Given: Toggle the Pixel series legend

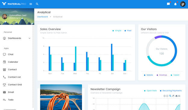Looking at the screenshot, I should [128, 30].
